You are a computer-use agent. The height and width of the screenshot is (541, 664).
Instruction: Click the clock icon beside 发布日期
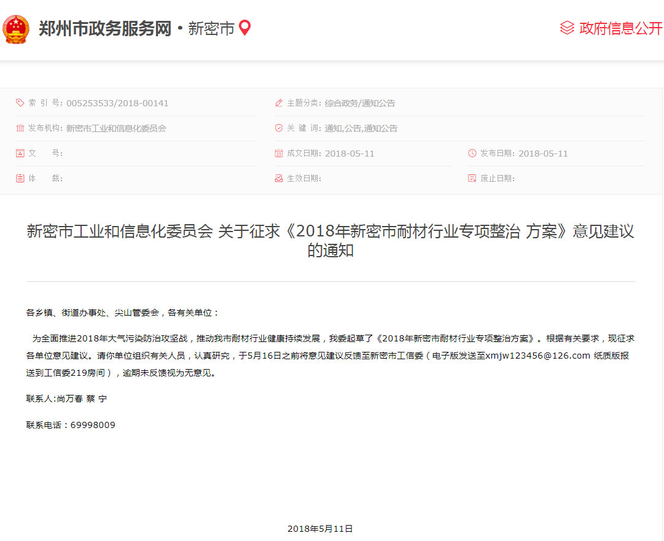tap(472, 154)
